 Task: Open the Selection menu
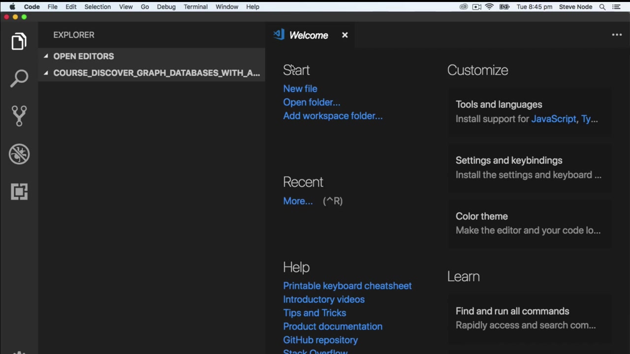[97, 7]
